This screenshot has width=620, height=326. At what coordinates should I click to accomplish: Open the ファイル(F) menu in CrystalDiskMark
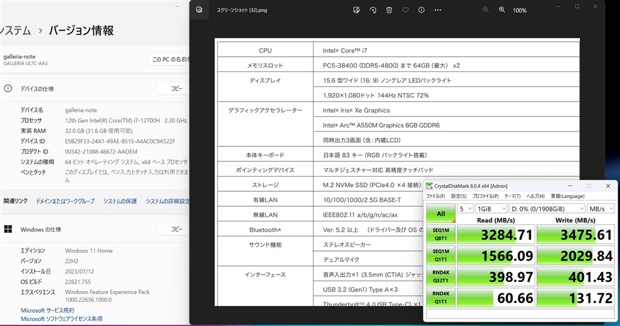pos(435,196)
